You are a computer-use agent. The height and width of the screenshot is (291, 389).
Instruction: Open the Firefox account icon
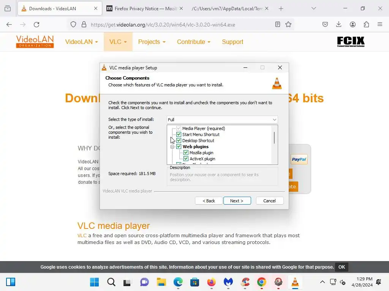tap(353, 24)
